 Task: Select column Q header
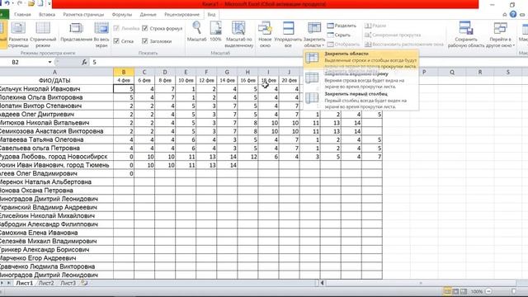pos(452,72)
